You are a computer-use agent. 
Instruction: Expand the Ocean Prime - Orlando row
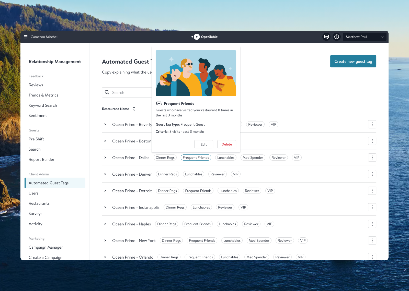tap(105, 257)
